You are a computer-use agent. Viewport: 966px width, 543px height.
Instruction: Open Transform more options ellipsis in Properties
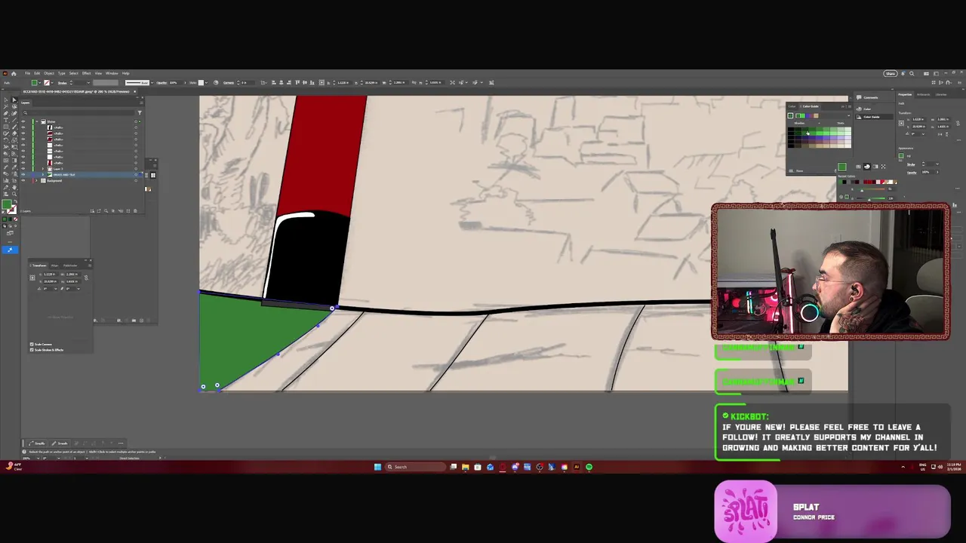tap(958, 140)
